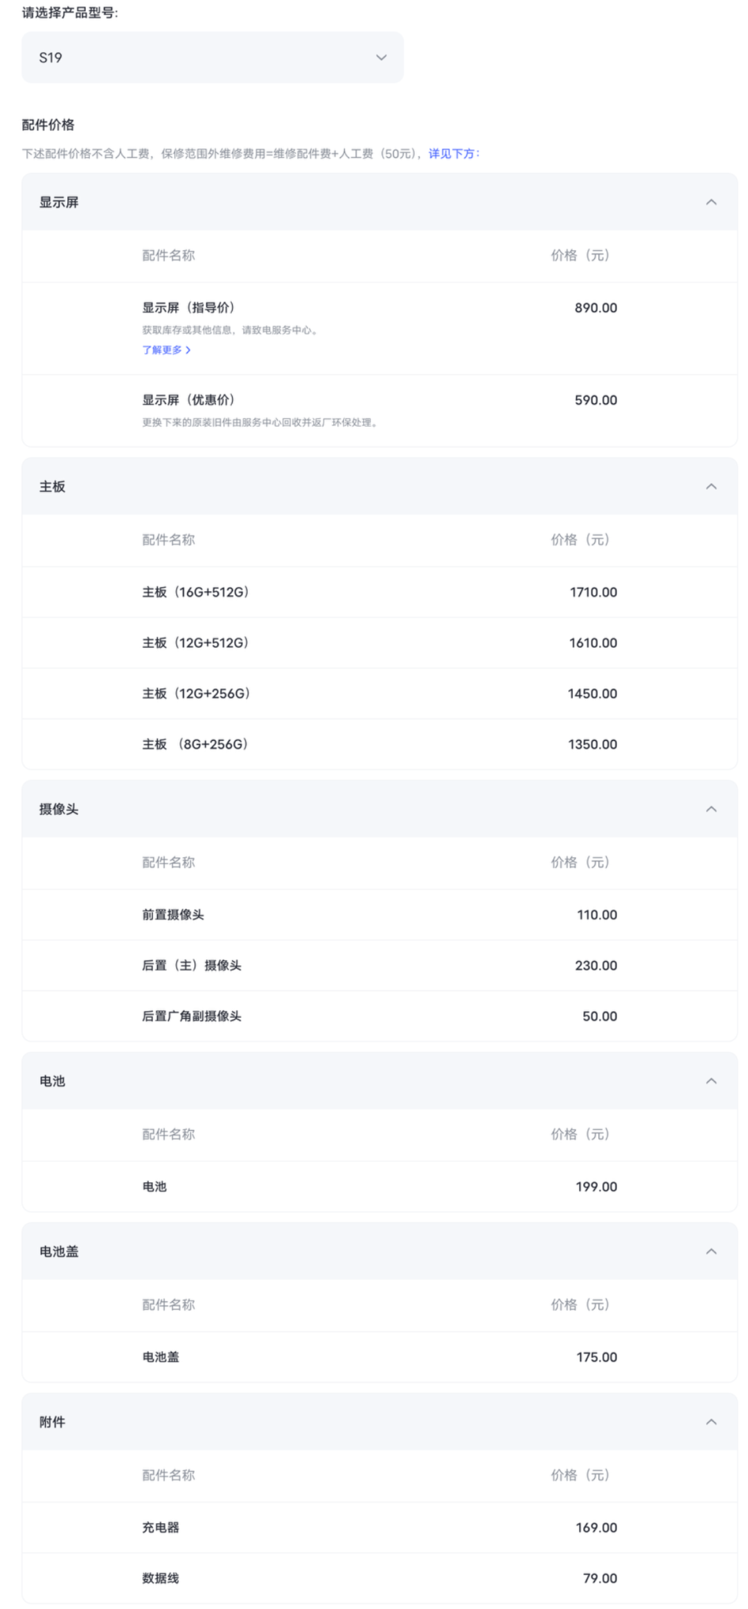Click the dropdown arrow next to S19
748x1609 pixels.
381,58
